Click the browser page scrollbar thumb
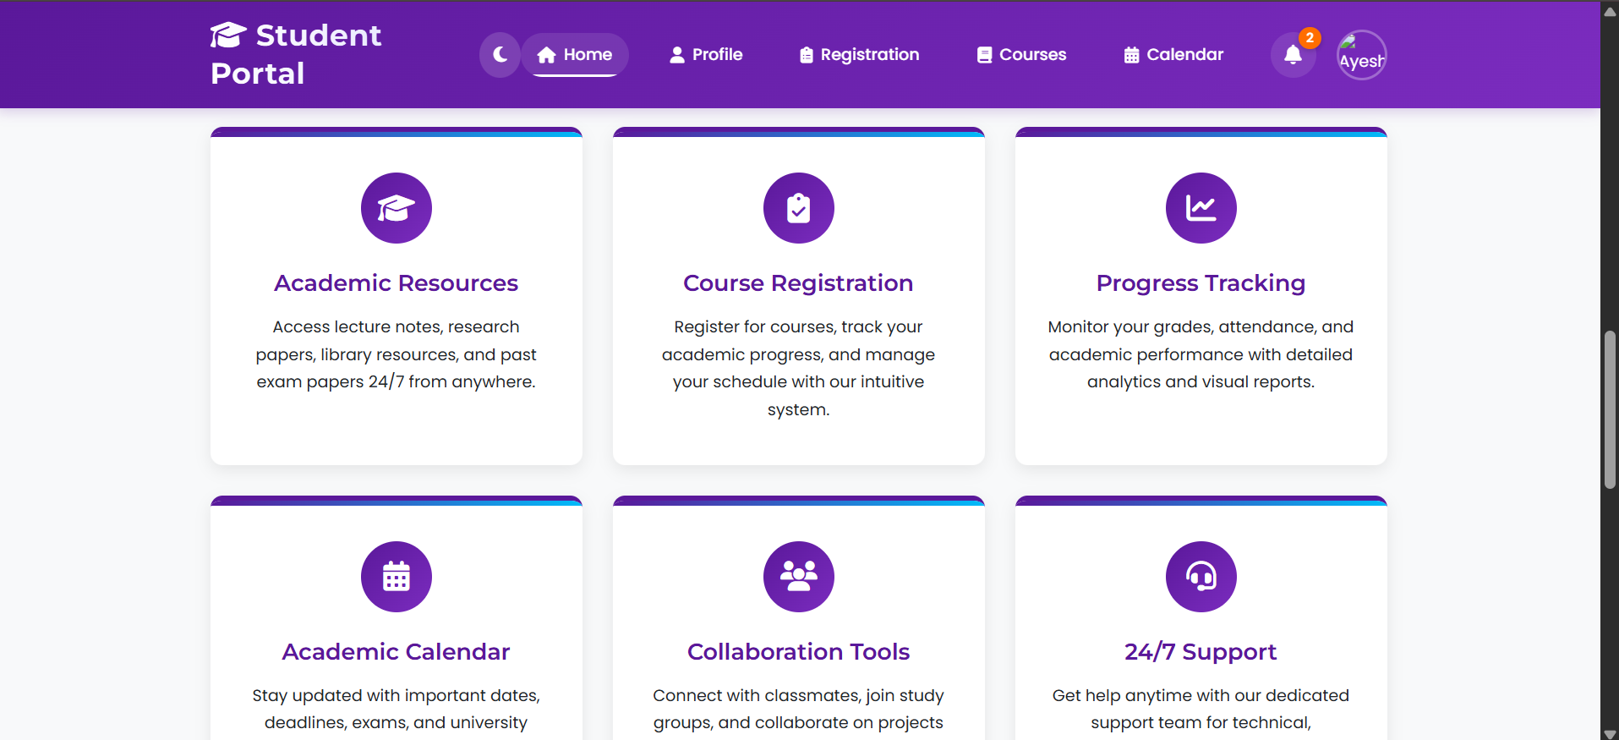 coord(1610,409)
